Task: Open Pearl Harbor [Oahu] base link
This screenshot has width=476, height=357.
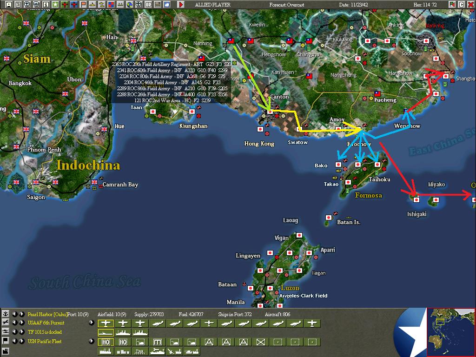Action: (47, 314)
